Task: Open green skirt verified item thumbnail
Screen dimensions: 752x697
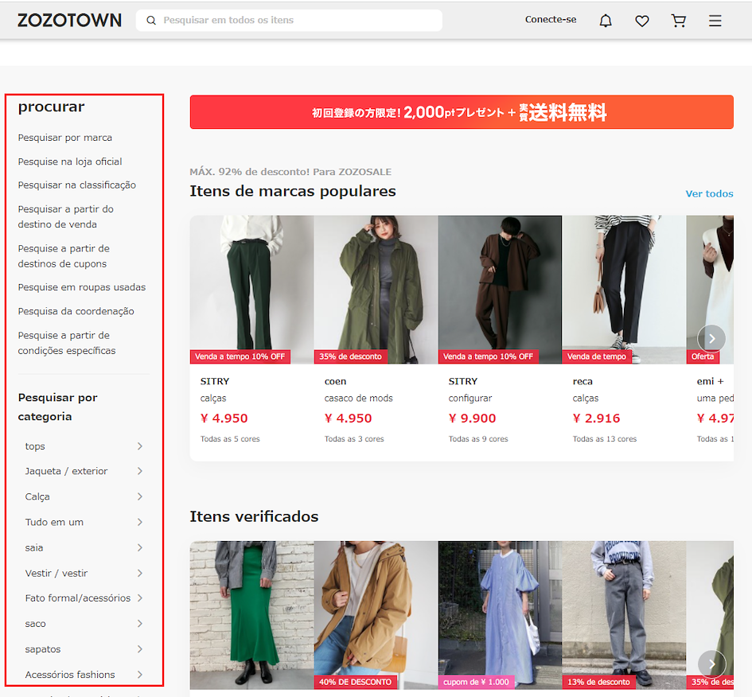Action: 251,615
